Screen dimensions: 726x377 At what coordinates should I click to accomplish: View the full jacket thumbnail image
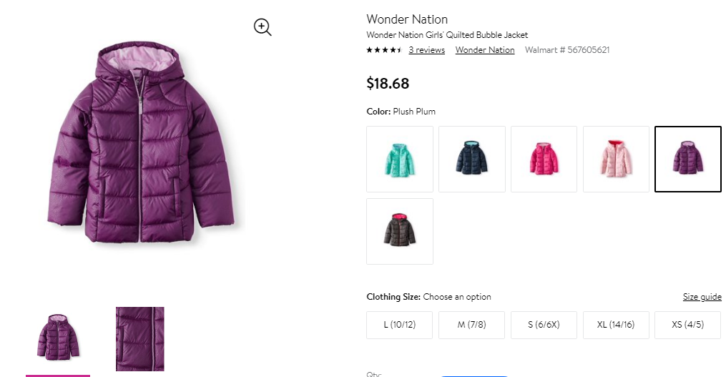coord(58,338)
